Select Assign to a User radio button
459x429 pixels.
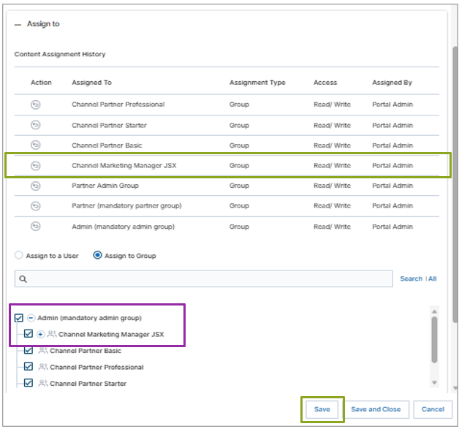click(x=19, y=255)
